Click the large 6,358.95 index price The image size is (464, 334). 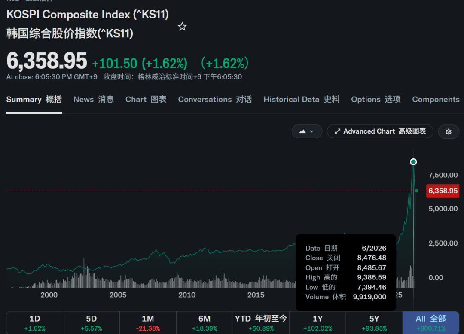pyautogui.click(x=47, y=61)
